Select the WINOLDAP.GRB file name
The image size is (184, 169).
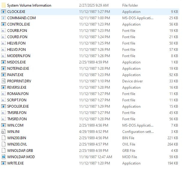[20, 151]
